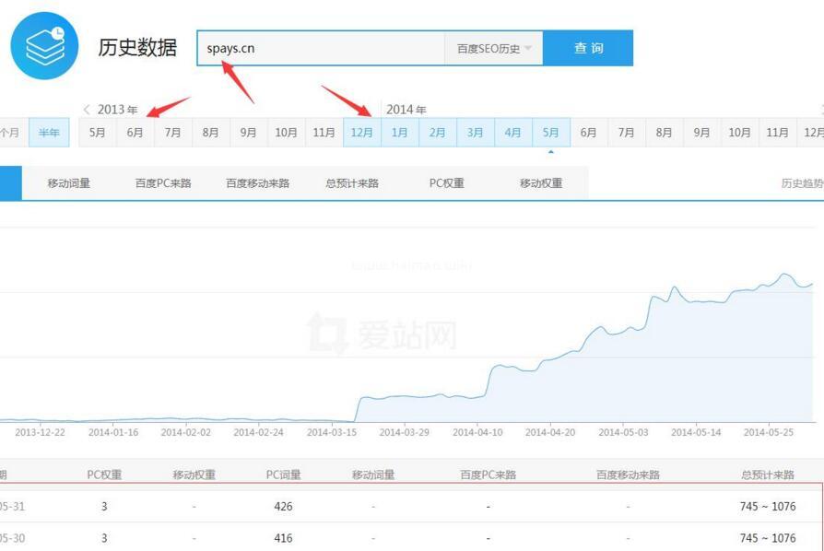824x551 pixels.
Task: Select 5月 under 2014 in timeline
Action: tap(550, 133)
